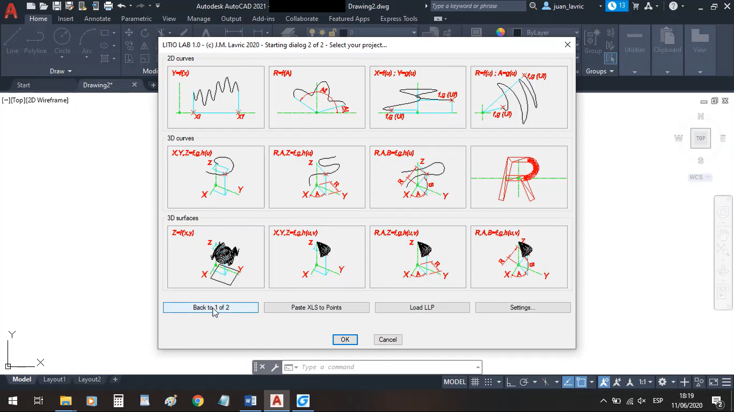
Task: Switch to the Layout1 tab
Action: pos(54,379)
